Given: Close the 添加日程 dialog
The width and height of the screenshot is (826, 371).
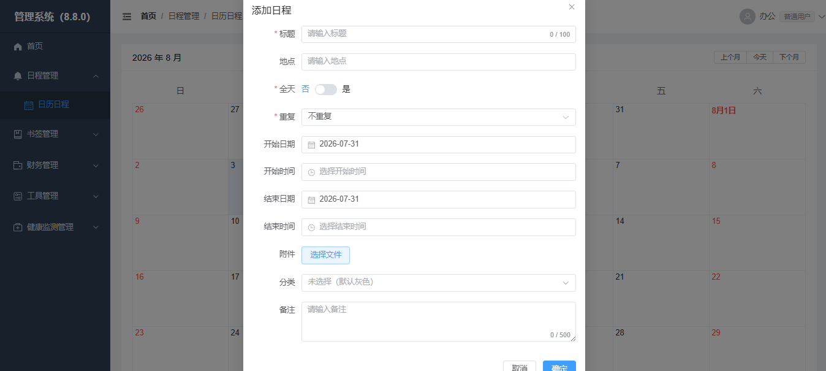Looking at the screenshot, I should pyautogui.click(x=572, y=7).
